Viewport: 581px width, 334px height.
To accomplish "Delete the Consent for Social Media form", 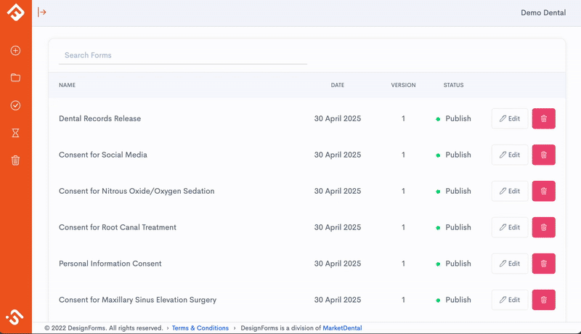I will [543, 155].
